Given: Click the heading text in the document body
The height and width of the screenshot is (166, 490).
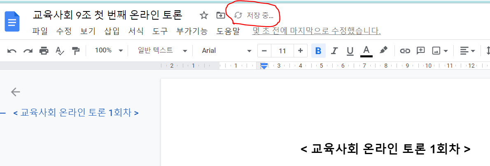Looking at the screenshot, I should point(386,149).
